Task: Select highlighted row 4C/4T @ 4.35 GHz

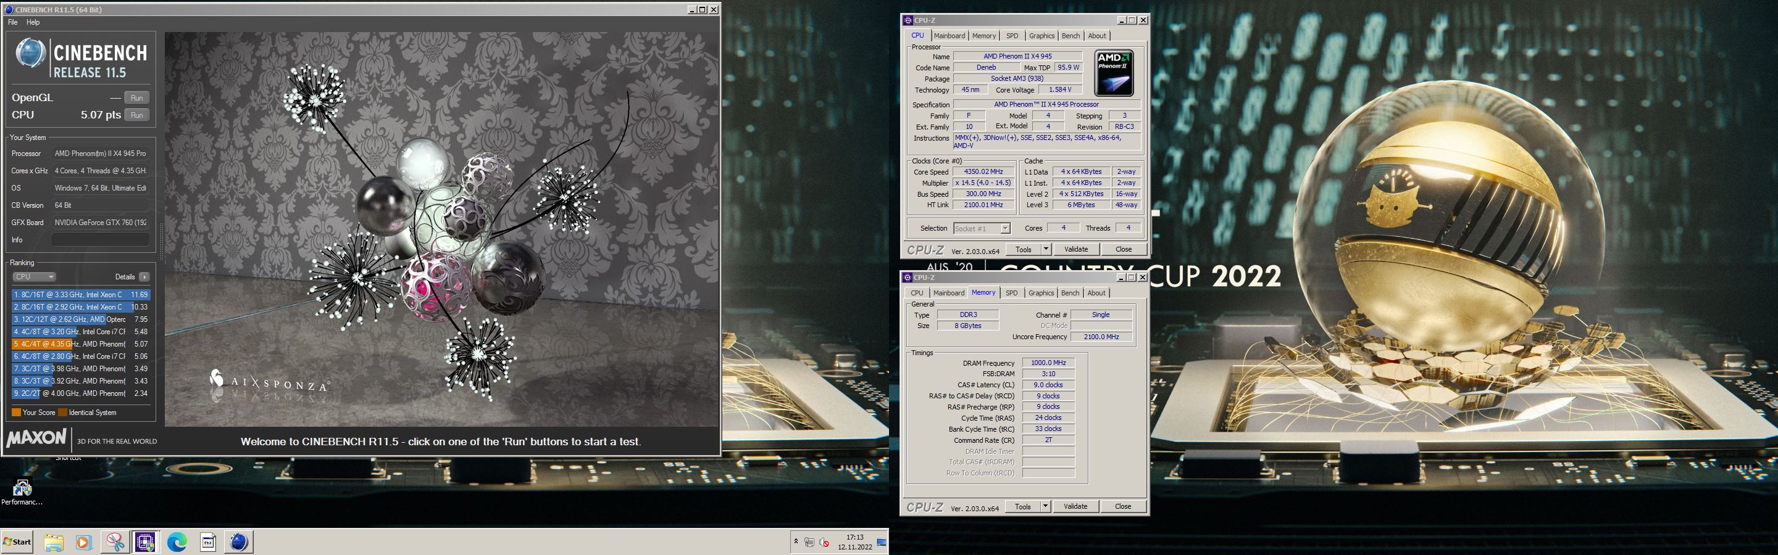Action: 81,344
